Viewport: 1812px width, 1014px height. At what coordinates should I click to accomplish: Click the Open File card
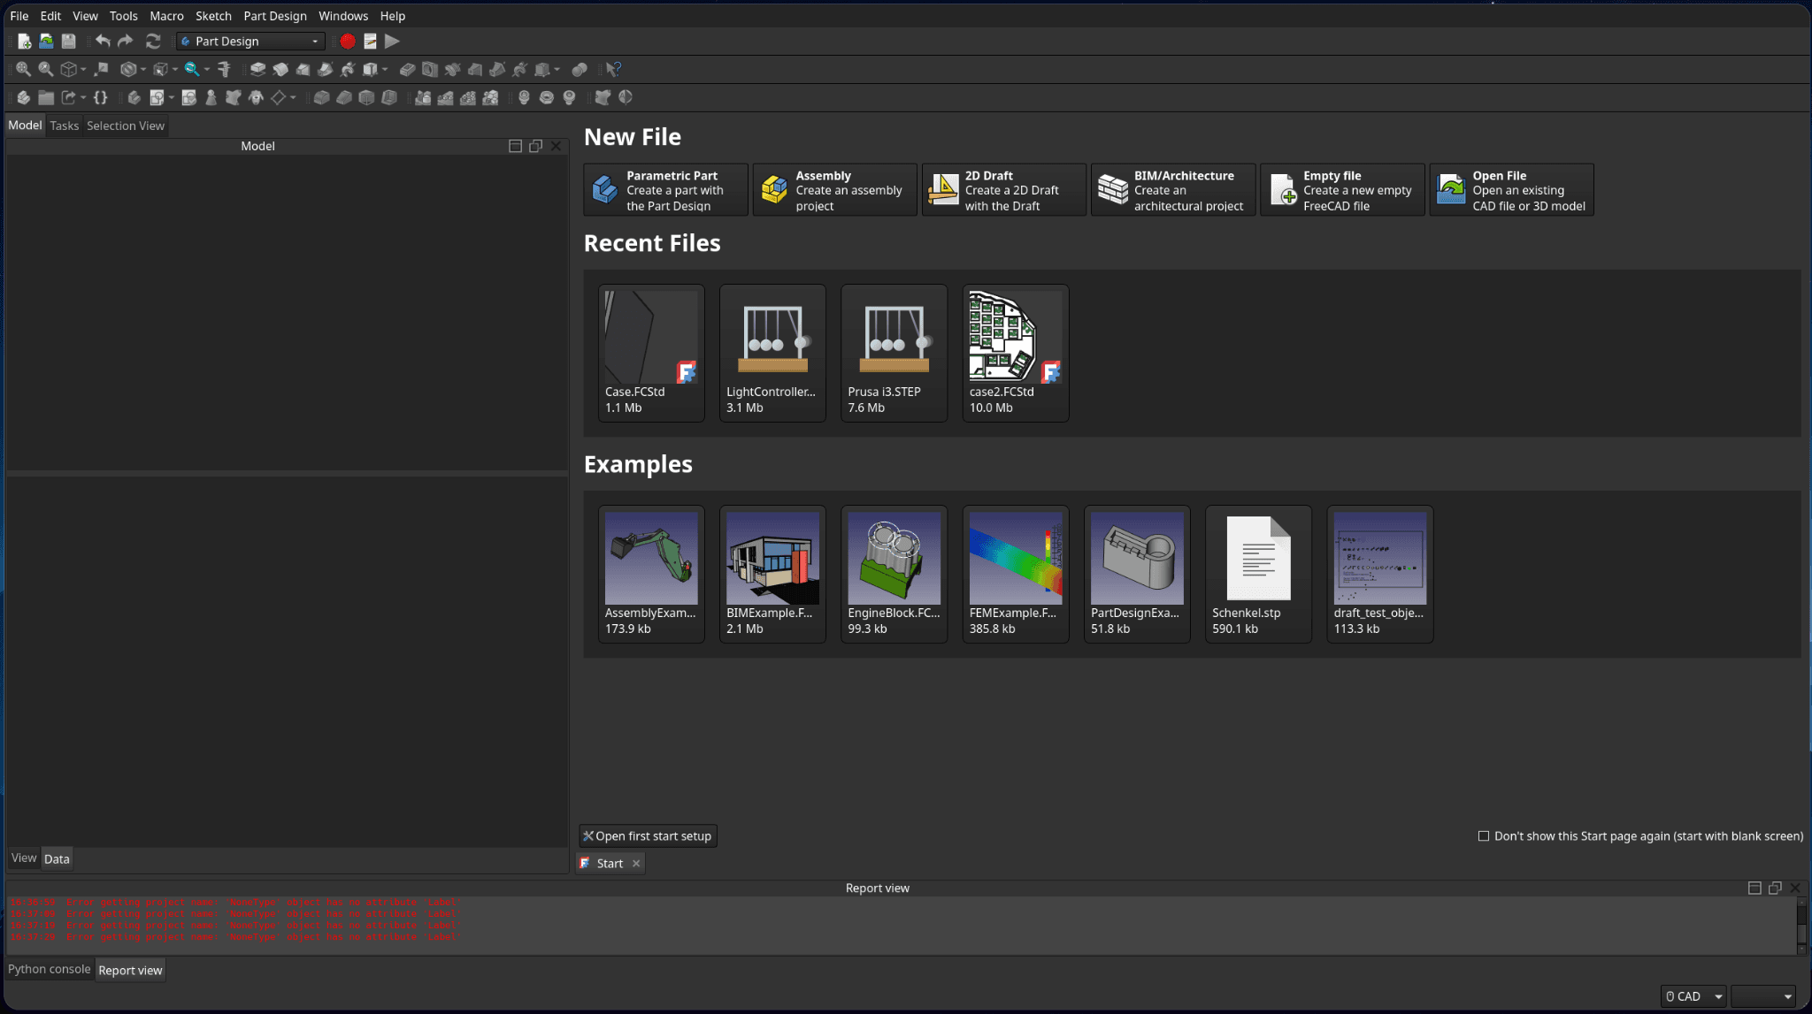pos(1511,190)
